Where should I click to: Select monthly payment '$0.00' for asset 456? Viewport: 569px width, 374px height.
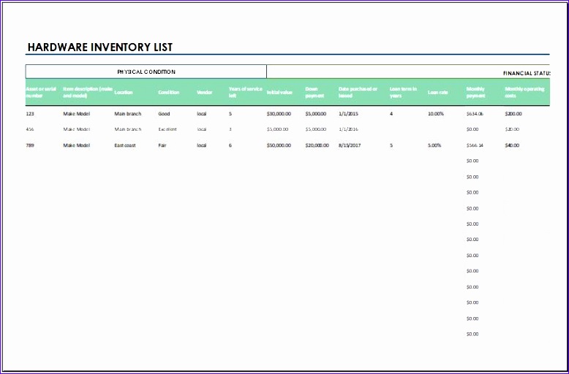pyautogui.click(x=472, y=129)
